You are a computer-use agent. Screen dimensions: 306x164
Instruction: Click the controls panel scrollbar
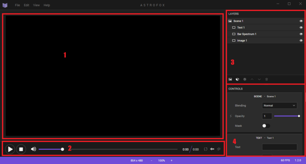click(305, 97)
